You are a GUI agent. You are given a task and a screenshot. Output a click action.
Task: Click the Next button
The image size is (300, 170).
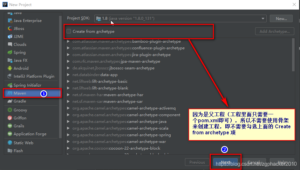(226, 162)
